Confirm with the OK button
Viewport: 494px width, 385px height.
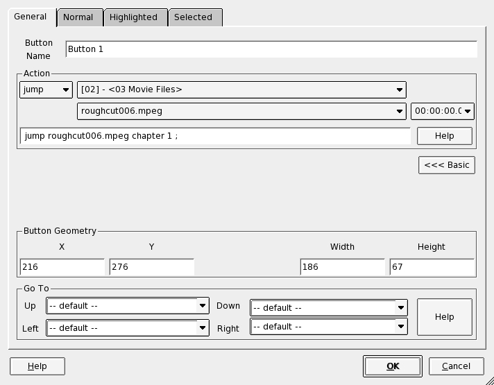[392, 366]
